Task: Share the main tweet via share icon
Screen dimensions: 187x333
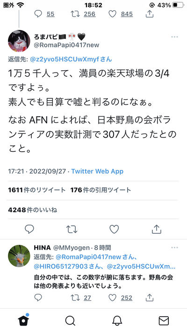Action: coord(157,229)
